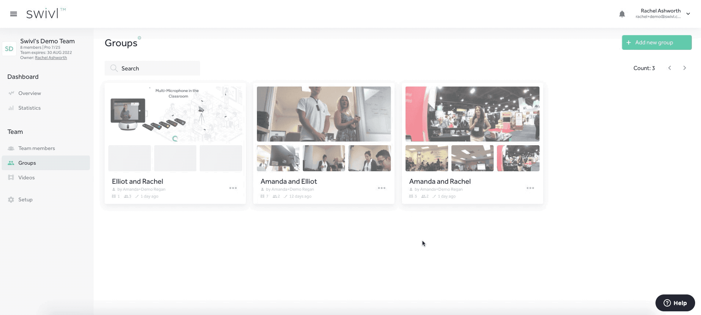The image size is (701, 315).
Task: Navigate to Team members
Action: (x=36, y=148)
